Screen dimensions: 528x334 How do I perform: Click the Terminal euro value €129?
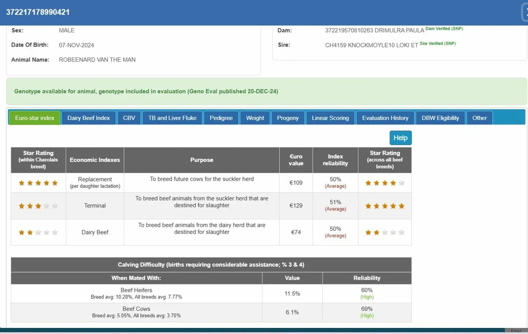296,205
